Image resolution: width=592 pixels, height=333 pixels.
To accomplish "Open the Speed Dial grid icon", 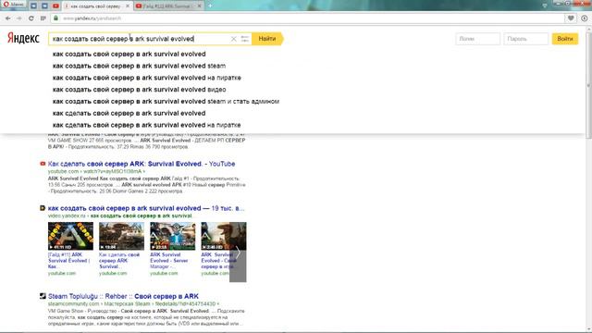I will (x=43, y=18).
